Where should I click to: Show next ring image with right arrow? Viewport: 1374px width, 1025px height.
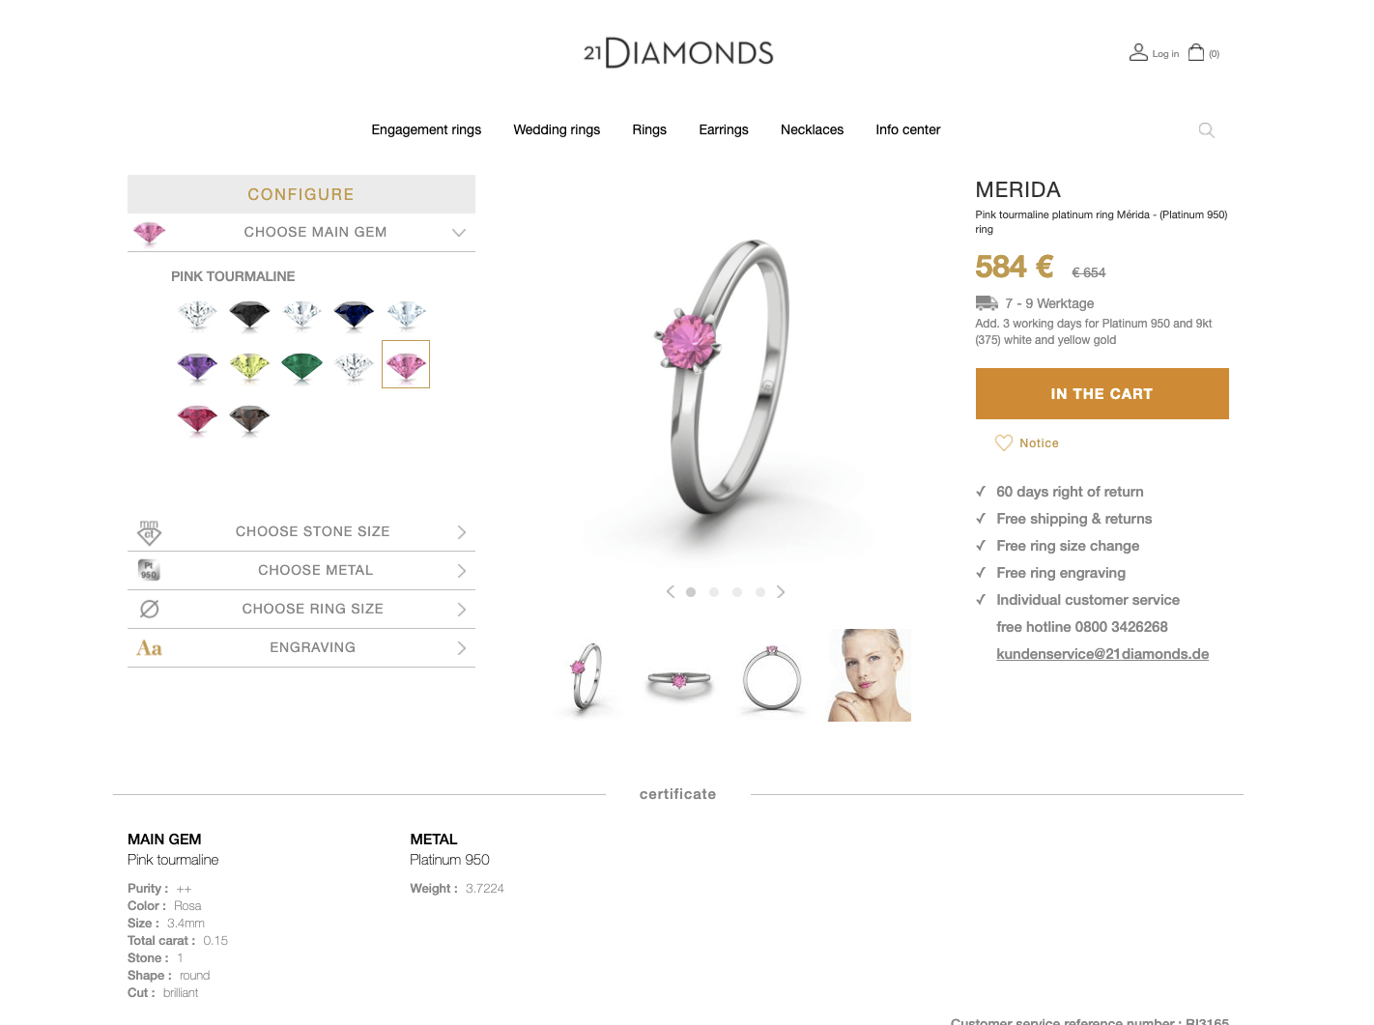pyautogui.click(x=781, y=592)
